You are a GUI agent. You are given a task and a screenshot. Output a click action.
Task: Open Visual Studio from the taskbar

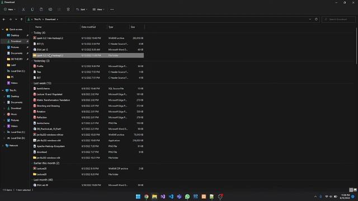click(x=163, y=197)
